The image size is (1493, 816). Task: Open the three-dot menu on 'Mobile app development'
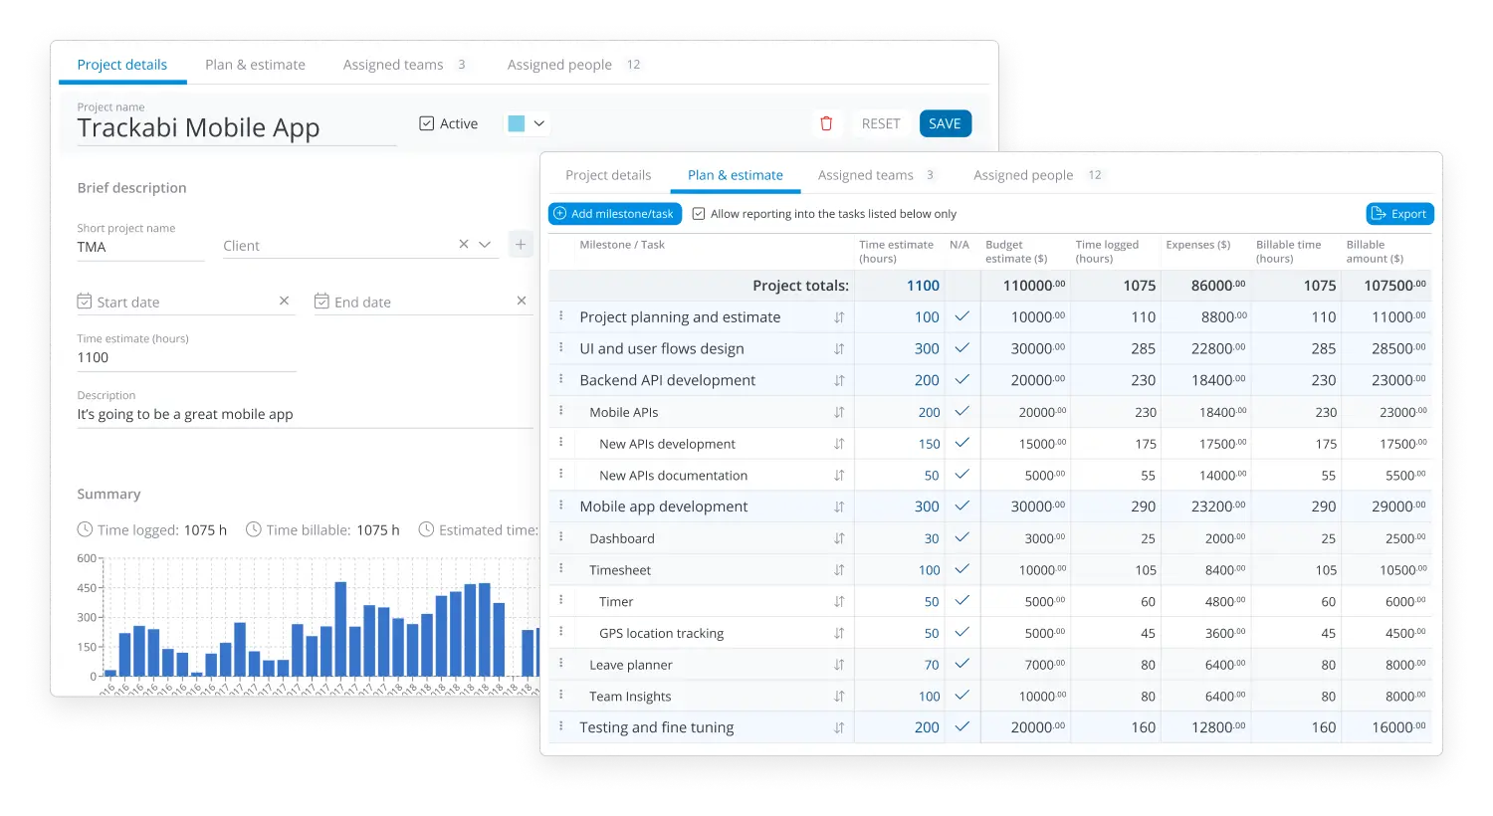[x=561, y=506]
